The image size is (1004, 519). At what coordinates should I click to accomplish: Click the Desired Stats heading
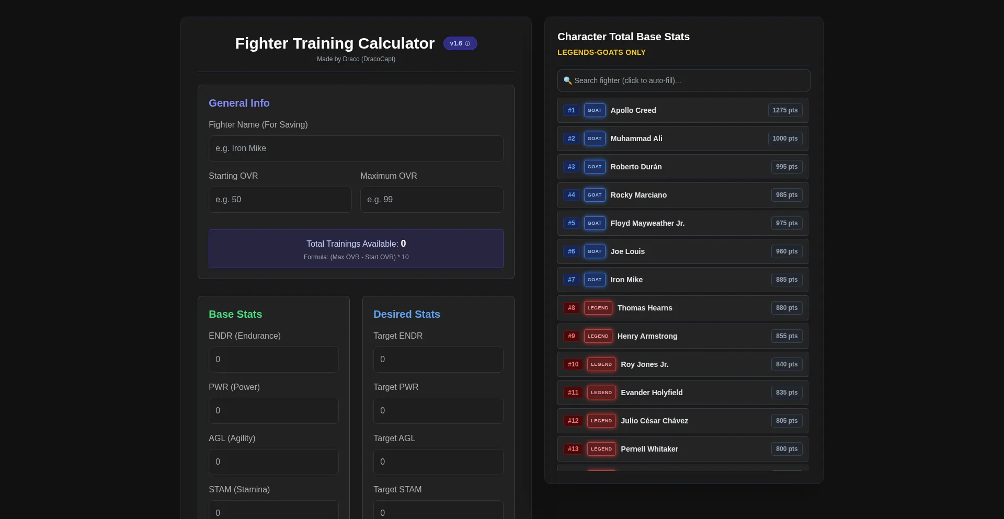click(x=407, y=314)
